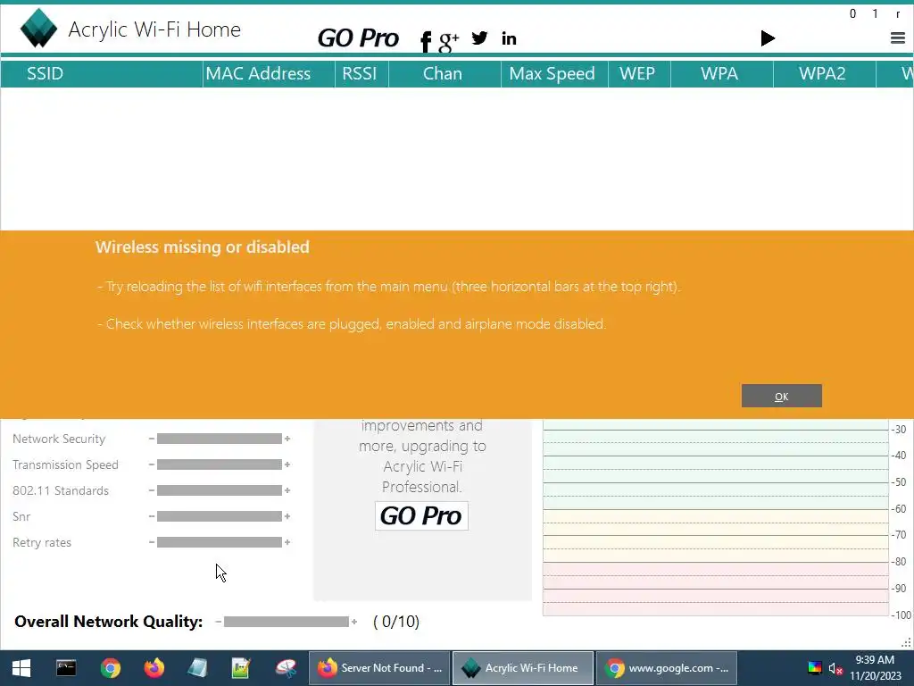Sort networks by SSID column
The width and height of the screenshot is (914, 686).
click(x=102, y=73)
